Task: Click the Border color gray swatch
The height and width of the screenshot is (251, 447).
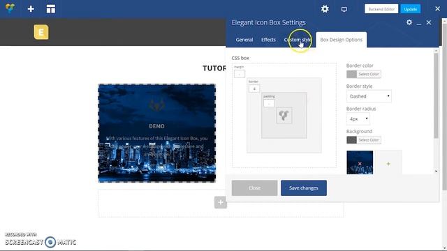Action: tap(351, 74)
